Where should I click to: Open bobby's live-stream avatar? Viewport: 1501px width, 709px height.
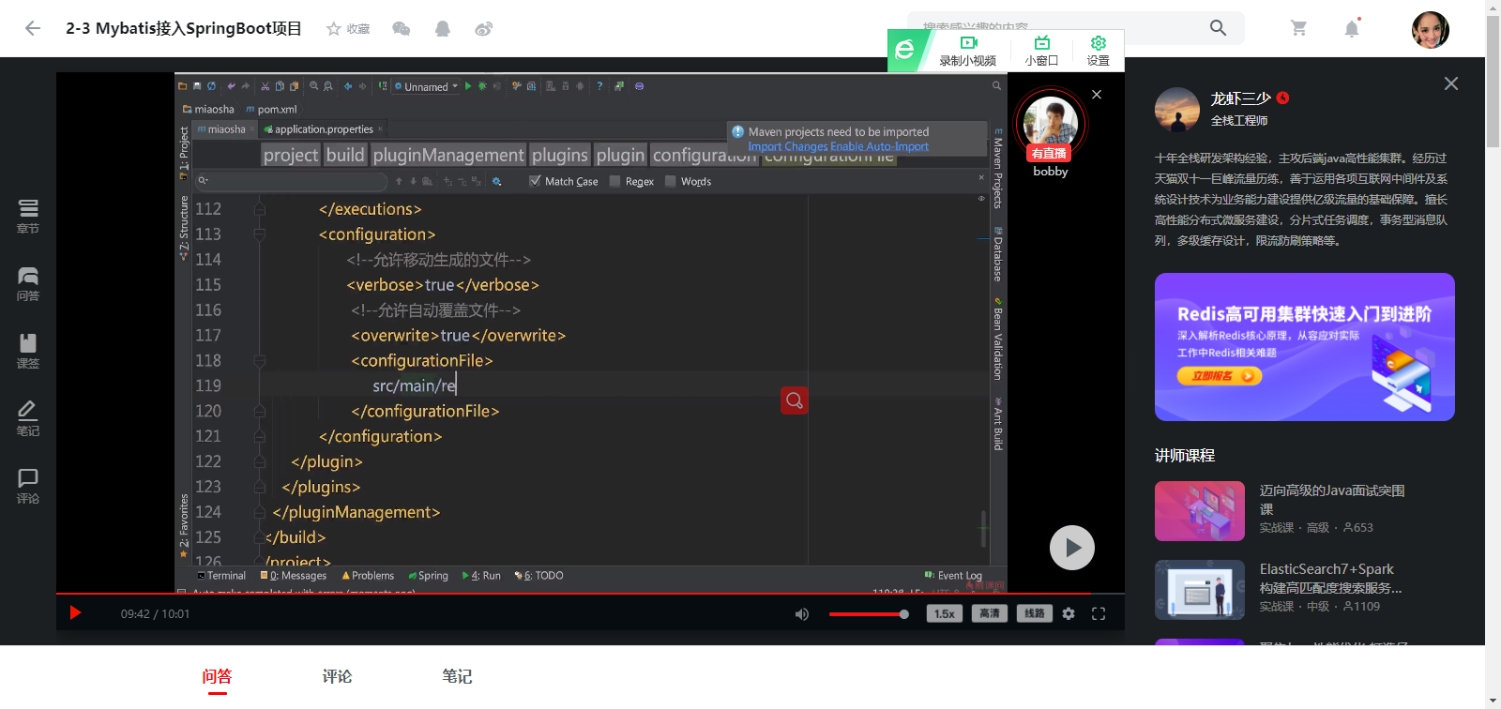(x=1051, y=123)
